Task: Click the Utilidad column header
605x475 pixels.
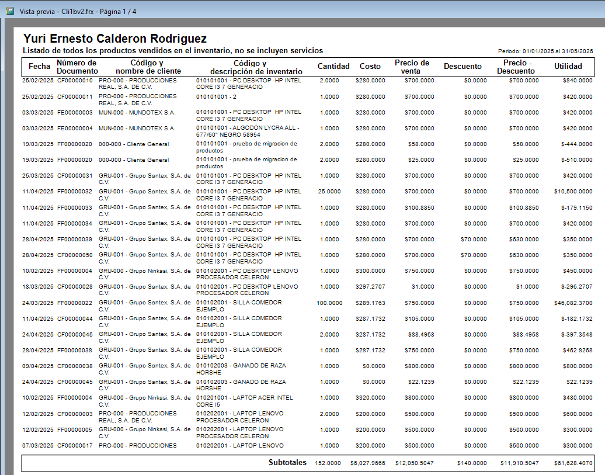Action: 568,67
